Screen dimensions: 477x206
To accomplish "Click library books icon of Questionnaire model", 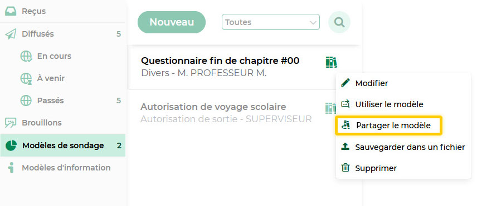I will [332, 62].
